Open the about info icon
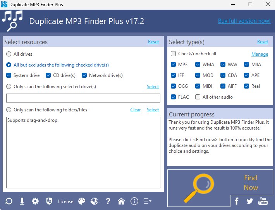 click(x=134, y=201)
